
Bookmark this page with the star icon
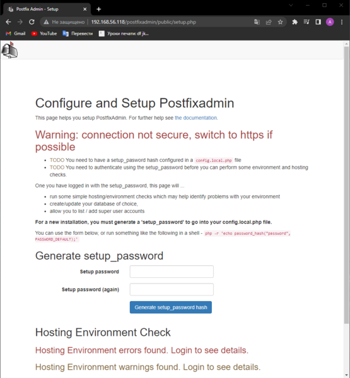(280, 22)
